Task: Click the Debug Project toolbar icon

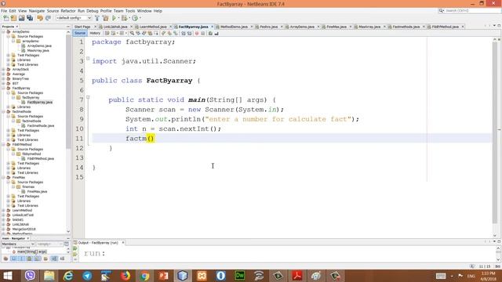Action: 124,18
